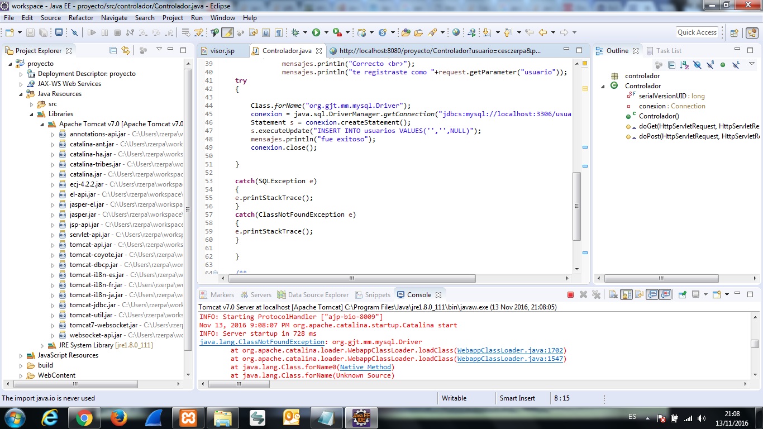Click the editor horizontal scrollbar

coord(351,278)
